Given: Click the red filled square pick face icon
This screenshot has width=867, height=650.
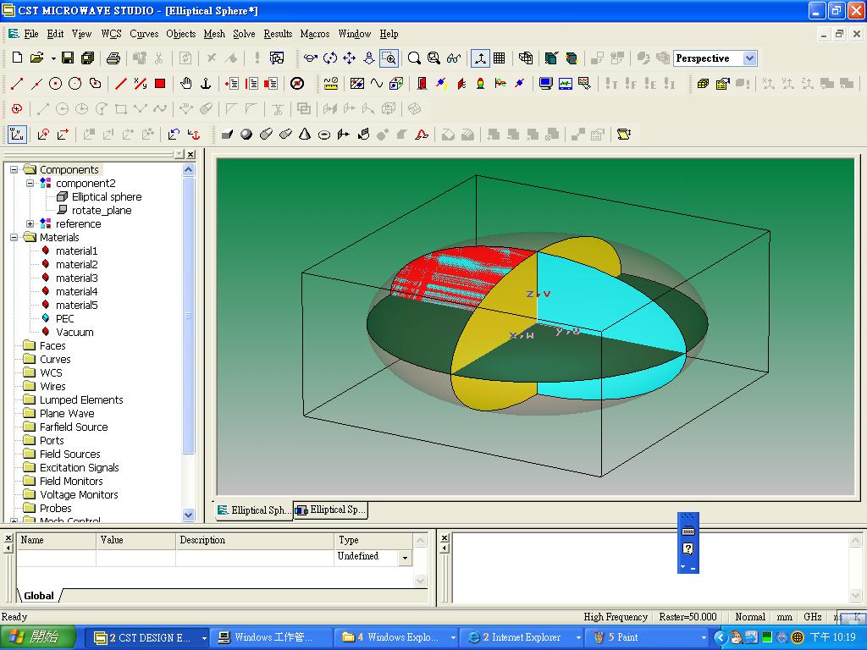Looking at the screenshot, I should pyautogui.click(x=160, y=84).
